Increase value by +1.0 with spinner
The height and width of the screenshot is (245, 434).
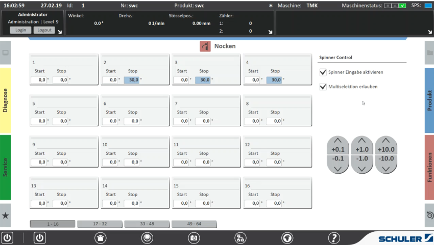point(361,145)
